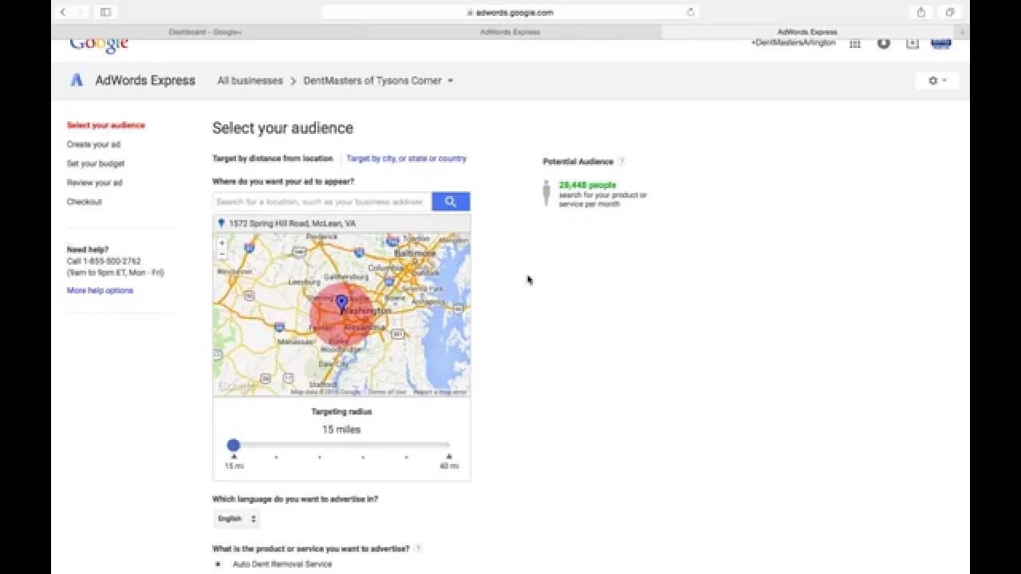Open help for product or service question
Image resolution: width=1021 pixels, height=574 pixels.
tap(418, 548)
